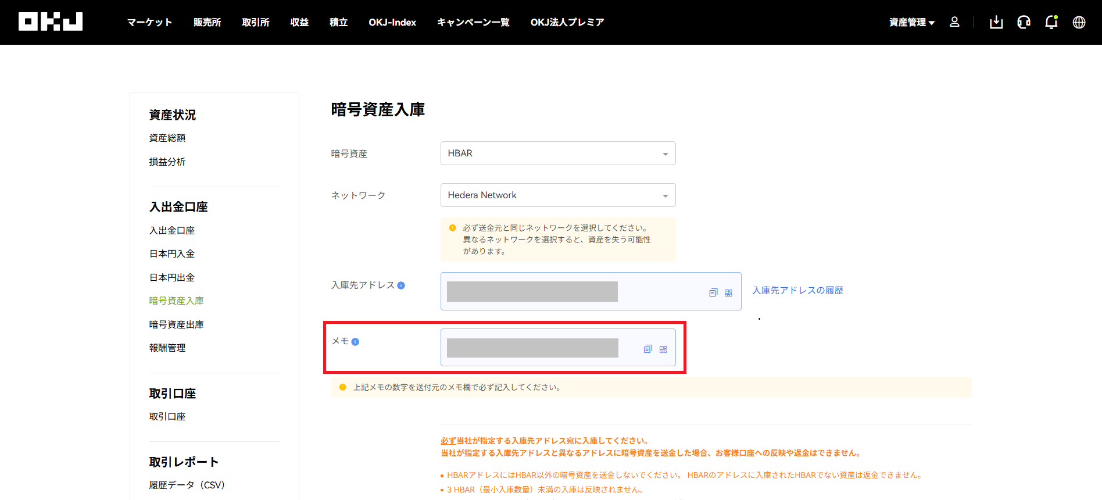Open the 暗号資産 HBAR dropdown

558,153
